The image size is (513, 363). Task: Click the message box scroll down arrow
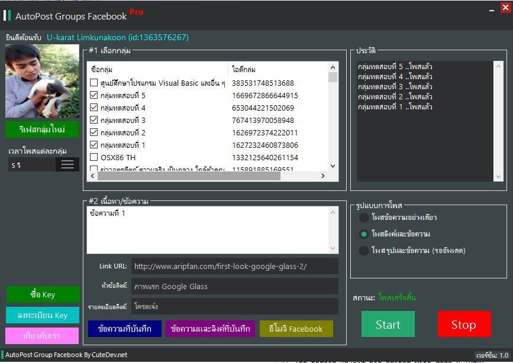[333, 248]
